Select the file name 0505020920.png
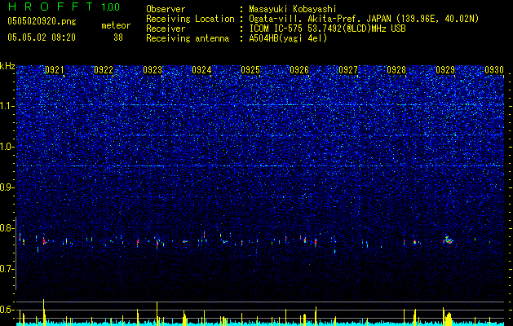Screen dimensions: 513x326 click(x=42, y=21)
